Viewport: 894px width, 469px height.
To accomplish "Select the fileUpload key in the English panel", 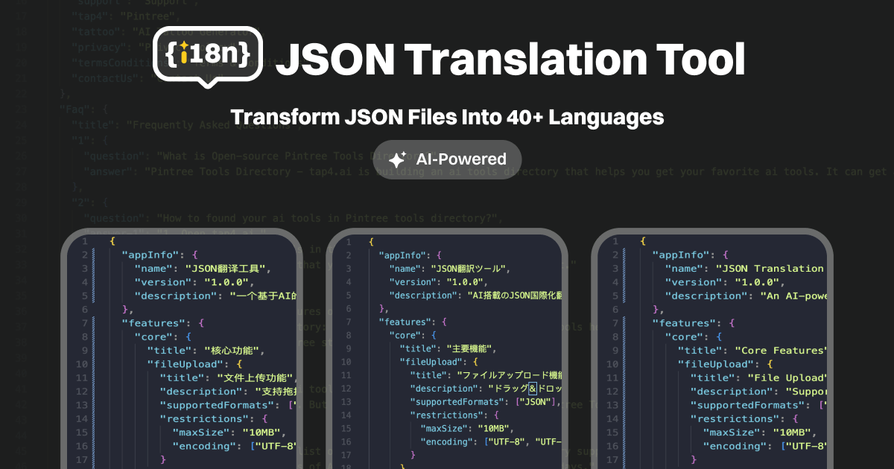I will [x=716, y=363].
